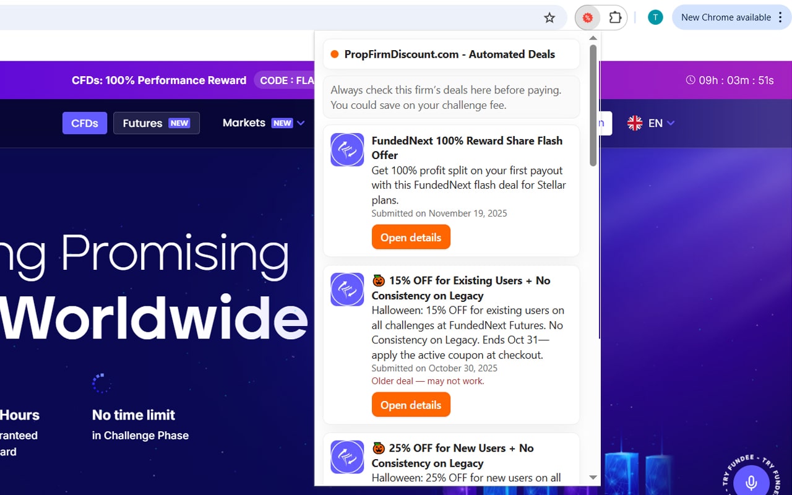Click the New Chrome available button
Viewport: 792px width, 495px height.
coord(725,17)
